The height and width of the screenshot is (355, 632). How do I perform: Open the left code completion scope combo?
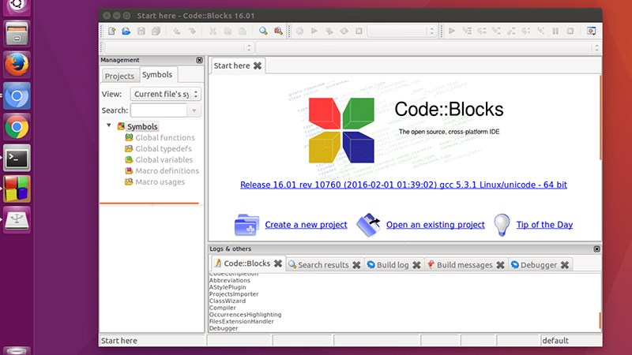click(x=179, y=48)
